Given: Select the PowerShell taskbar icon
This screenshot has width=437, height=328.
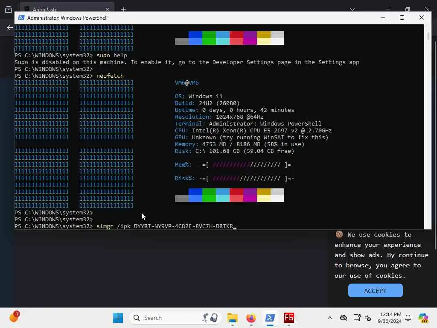Looking at the screenshot, I should point(270,318).
